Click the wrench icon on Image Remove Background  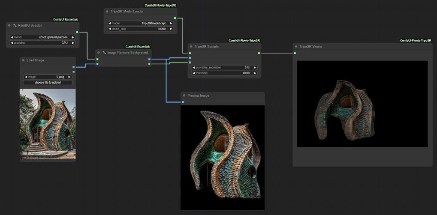[x=104, y=53]
